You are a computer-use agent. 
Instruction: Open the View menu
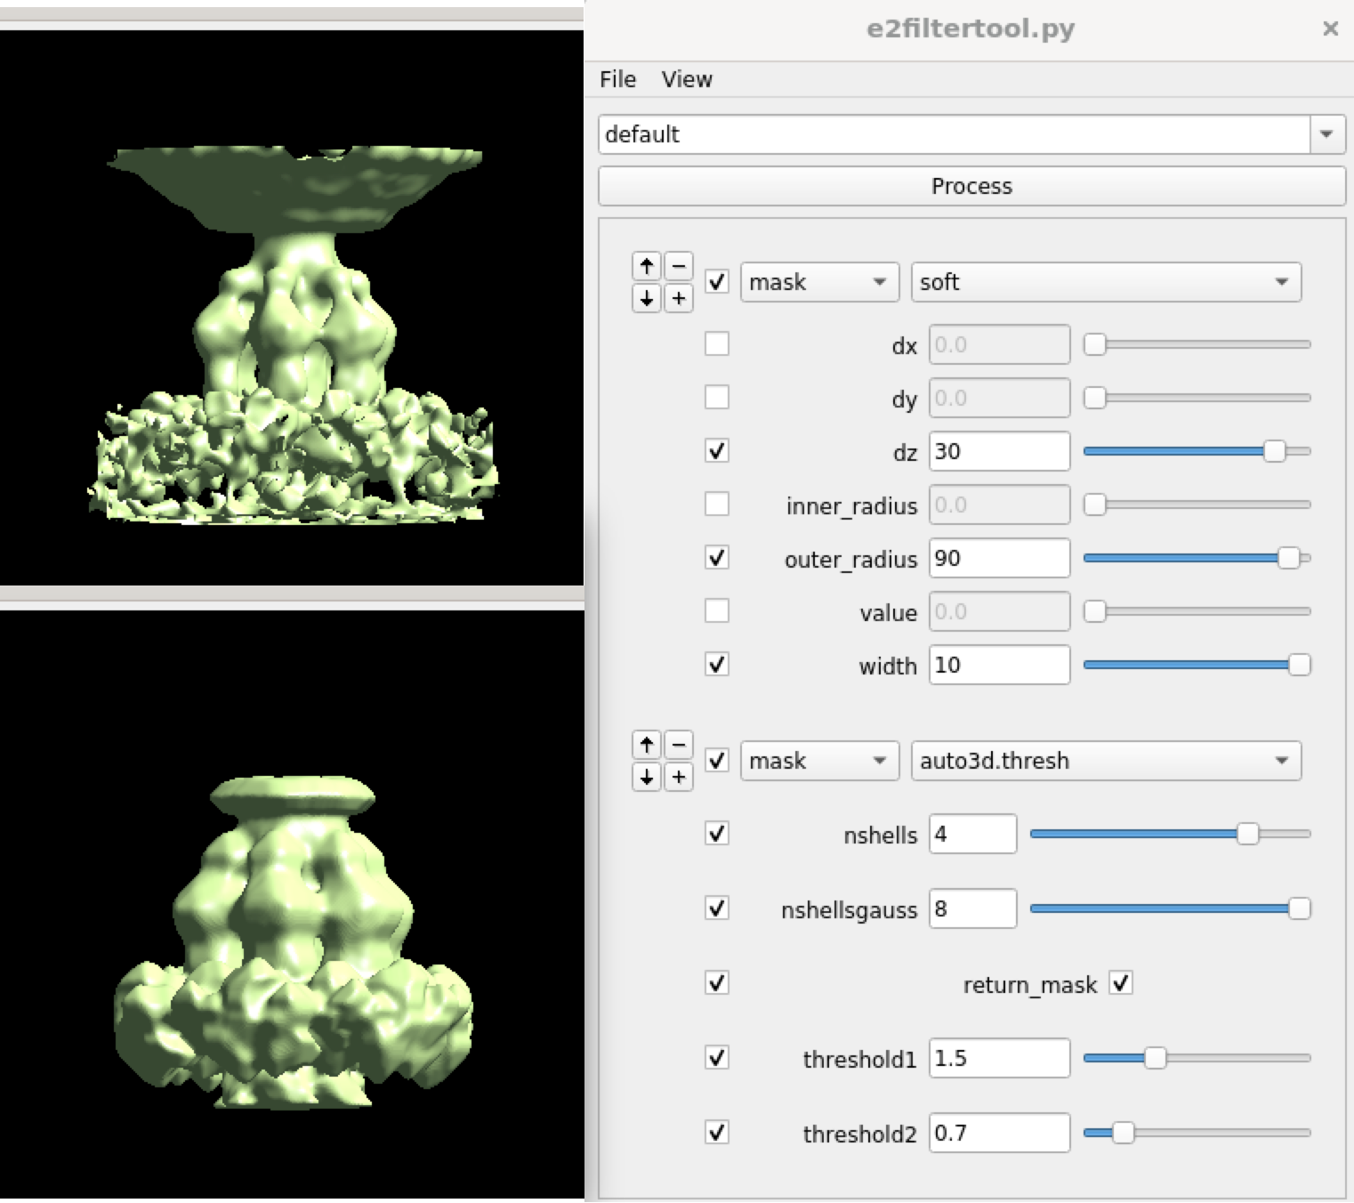[x=686, y=79]
